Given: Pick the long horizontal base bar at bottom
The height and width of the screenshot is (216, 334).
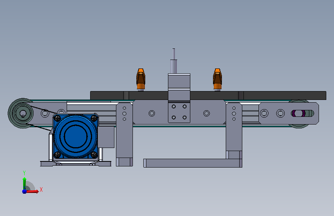Looking at the screenshot, I should click(193, 163).
